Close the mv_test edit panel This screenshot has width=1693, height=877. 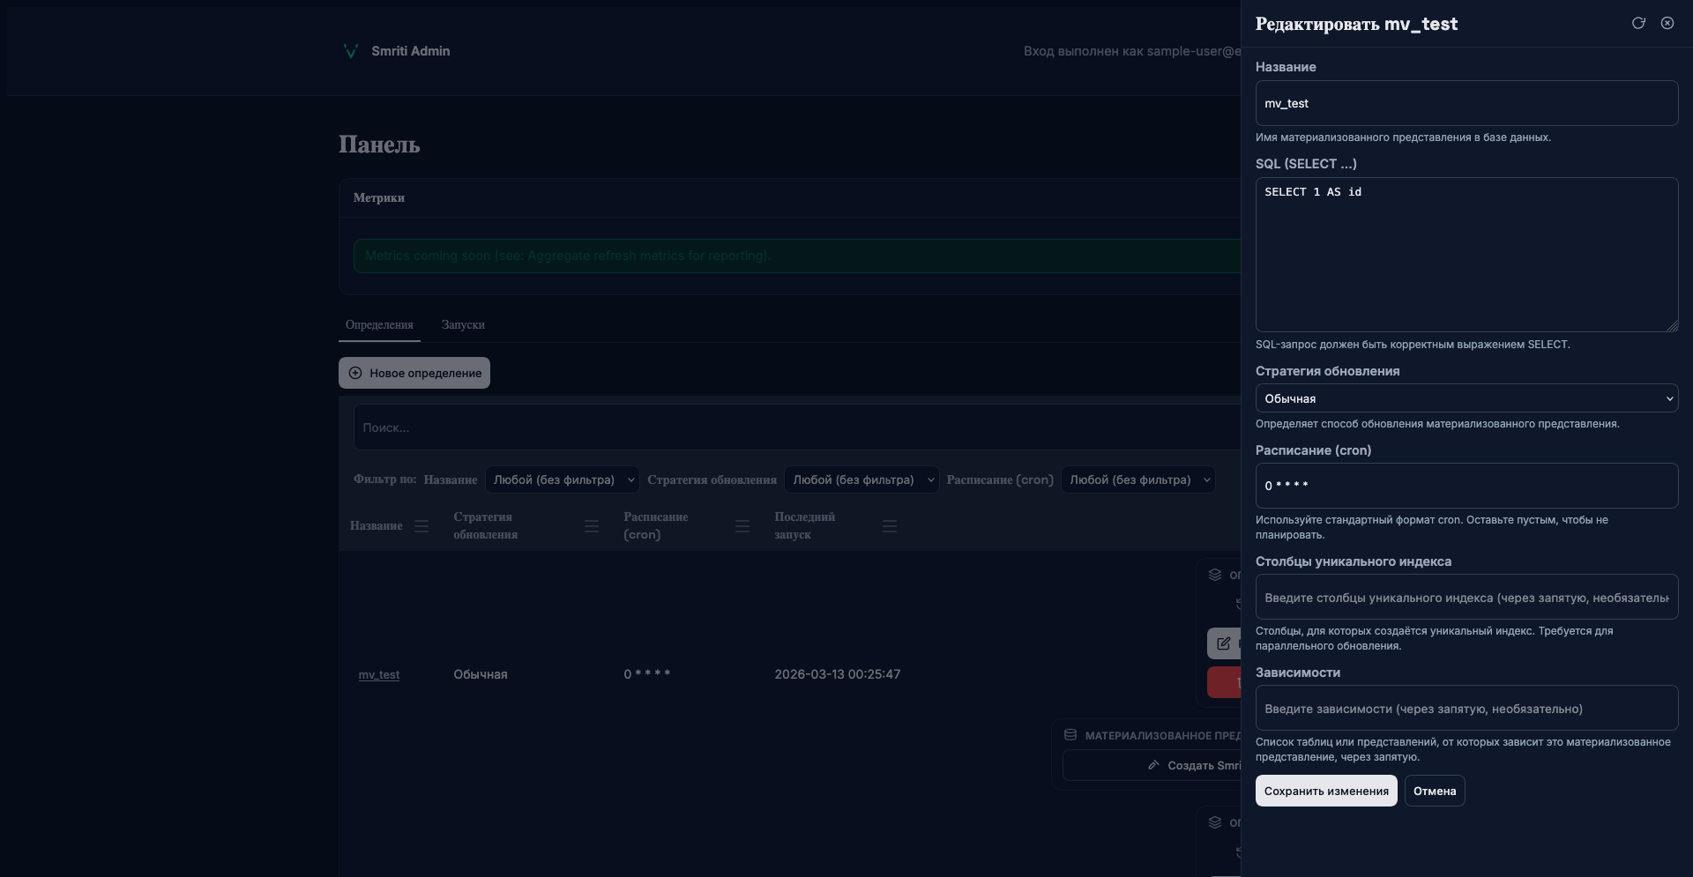[x=1667, y=23]
